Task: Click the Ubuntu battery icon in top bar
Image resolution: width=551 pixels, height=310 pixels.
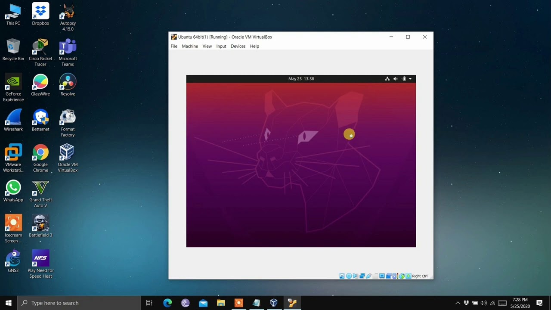Action: coord(404,79)
